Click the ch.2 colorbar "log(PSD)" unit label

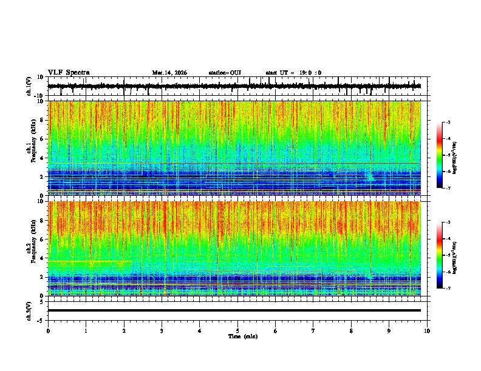(x=455, y=258)
